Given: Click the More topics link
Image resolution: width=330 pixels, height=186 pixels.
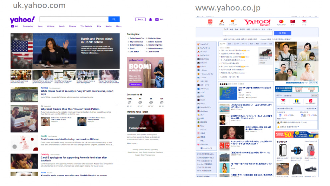Looking at the screenshot, I should pyautogui.click(x=132, y=143).
